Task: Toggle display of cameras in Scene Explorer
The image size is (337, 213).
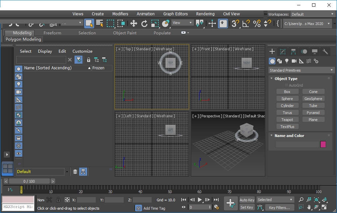Action: click(x=19, y=92)
